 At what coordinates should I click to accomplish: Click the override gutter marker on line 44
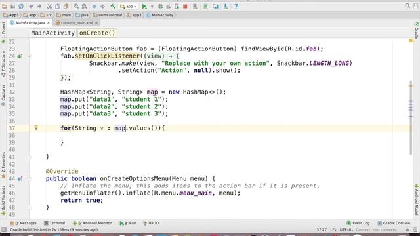20,179
